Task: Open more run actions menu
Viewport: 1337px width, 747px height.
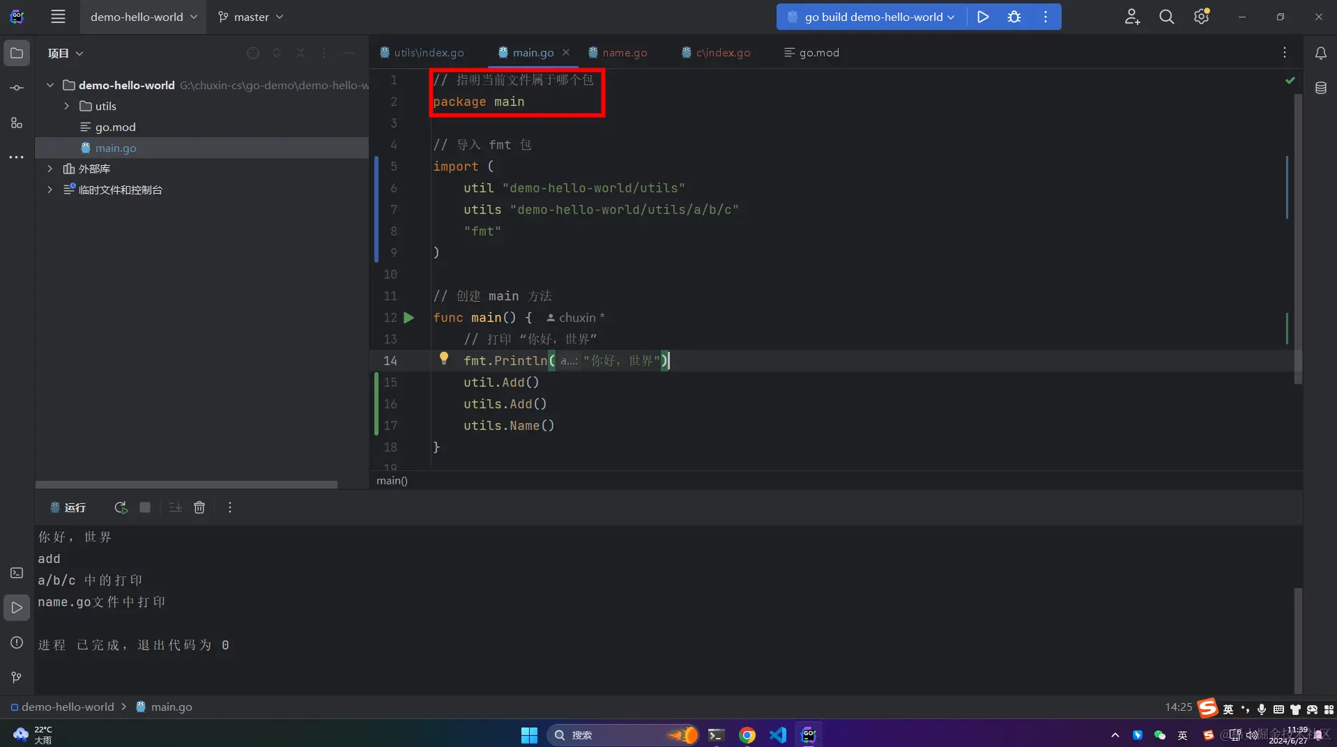Action: click(1046, 17)
